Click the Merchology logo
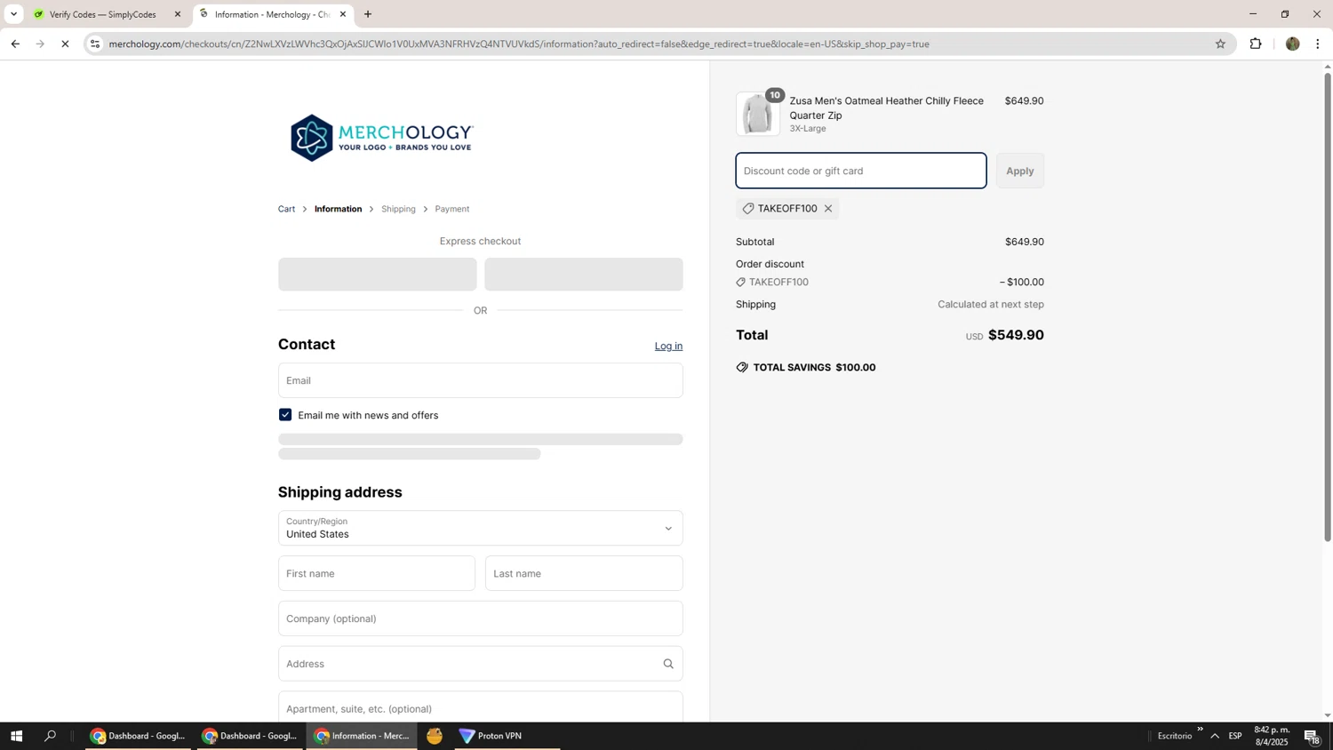Image resolution: width=1333 pixels, height=750 pixels. pos(381,138)
